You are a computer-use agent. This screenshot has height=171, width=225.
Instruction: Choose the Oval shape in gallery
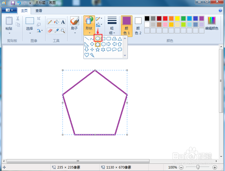tap(98, 39)
